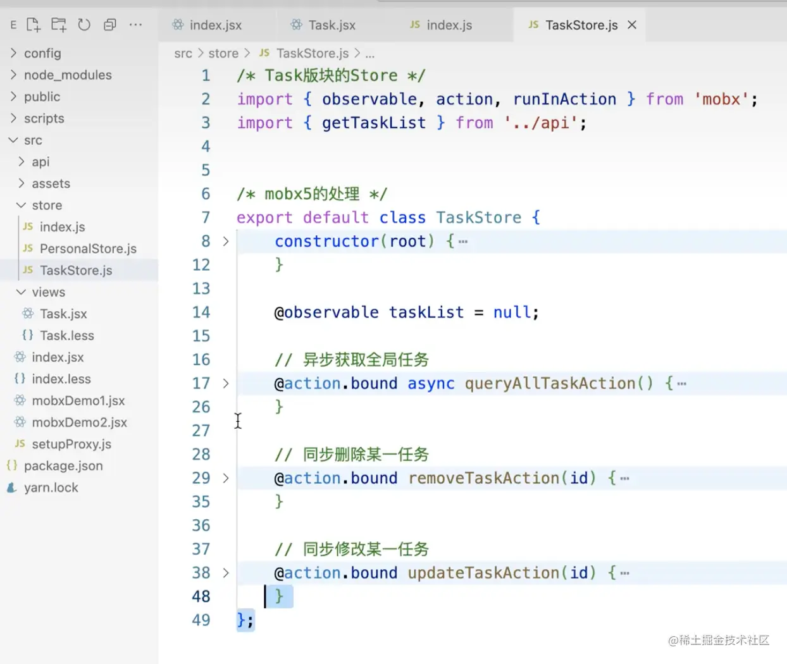Image resolution: width=787 pixels, height=664 pixels.
Task: Click the yarn icon beside yarn.lock
Action: 11,488
